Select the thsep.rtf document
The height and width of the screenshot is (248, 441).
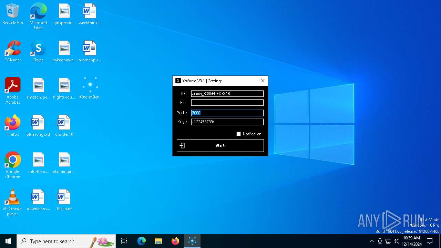click(x=64, y=200)
